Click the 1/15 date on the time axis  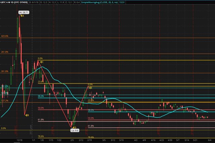(51, 140)
